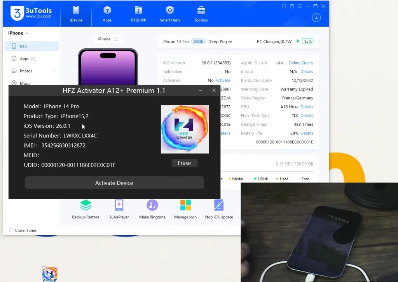Switch to the RT & WP tab
The image size is (398, 282).
pos(138,14)
